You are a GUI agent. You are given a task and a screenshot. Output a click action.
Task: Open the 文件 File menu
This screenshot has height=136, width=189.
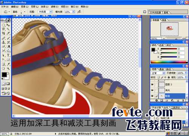[5, 6]
